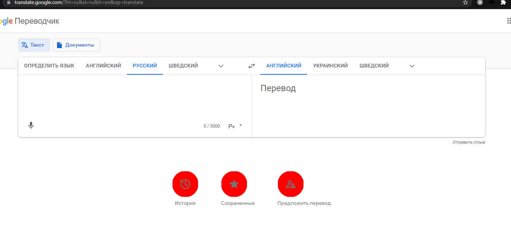
Task: Select ШВЕДСКИЙ as source language
Action: coord(183,66)
